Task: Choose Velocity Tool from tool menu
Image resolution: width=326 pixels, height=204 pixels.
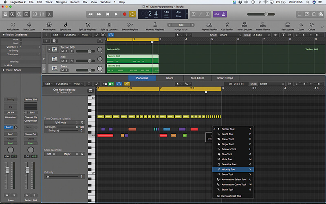Action: (233, 169)
